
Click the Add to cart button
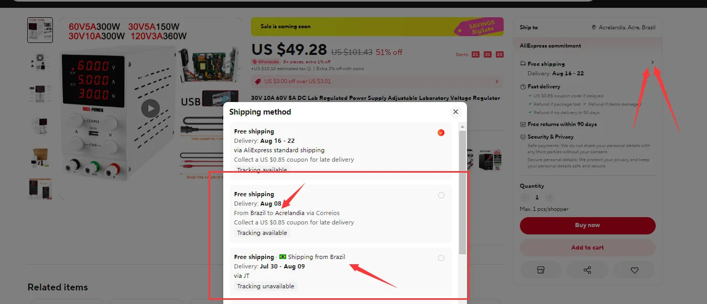(588, 247)
